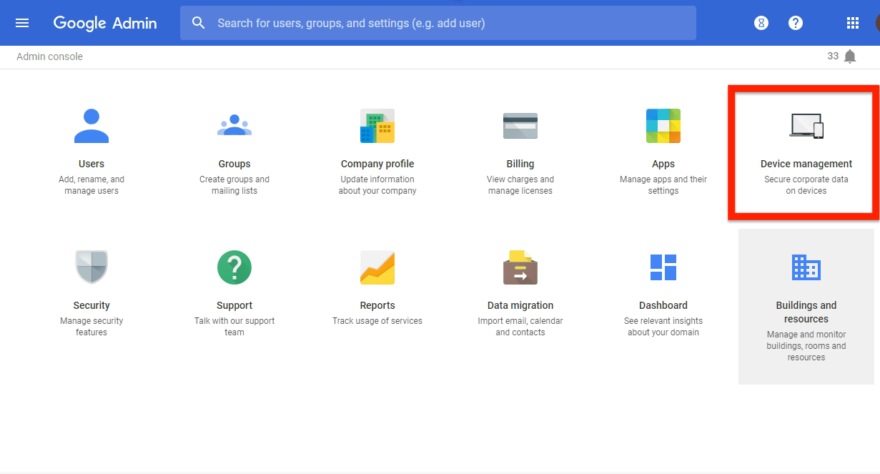
Task: Open the Billing credit card icon
Action: tap(520, 126)
